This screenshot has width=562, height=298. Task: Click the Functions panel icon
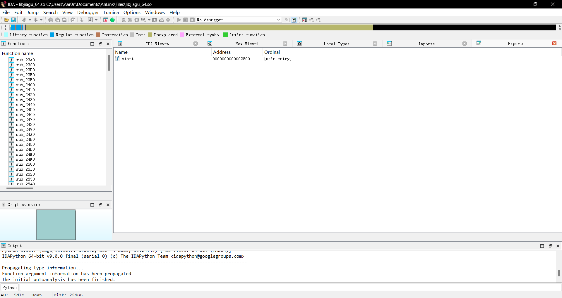pos(4,44)
